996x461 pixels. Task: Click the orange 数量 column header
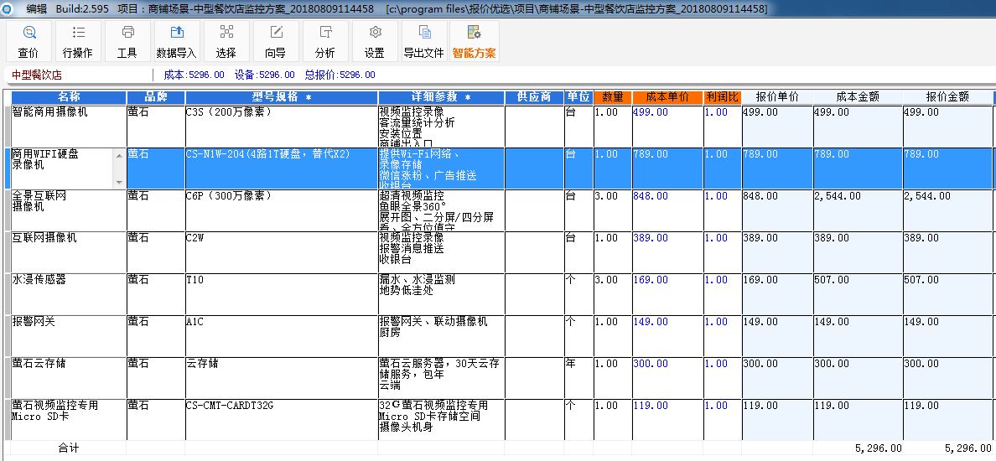(x=613, y=97)
